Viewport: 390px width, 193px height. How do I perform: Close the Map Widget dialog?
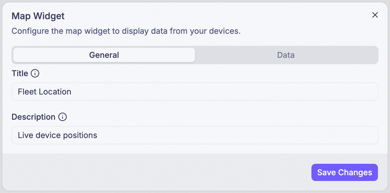pos(375,15)
